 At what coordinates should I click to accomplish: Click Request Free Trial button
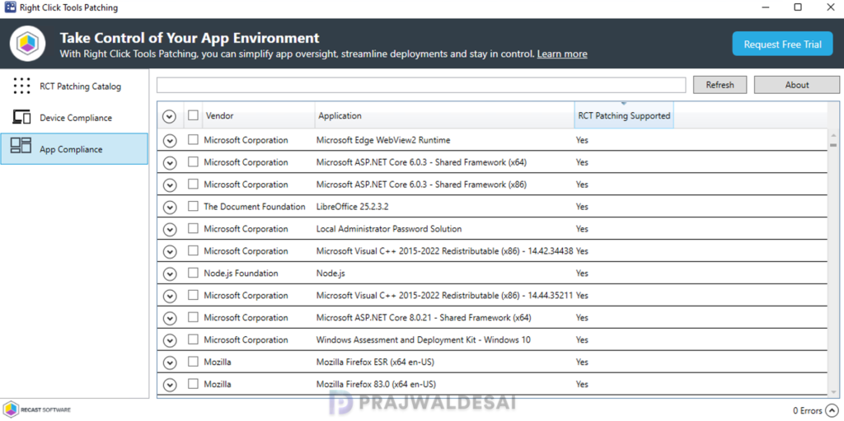783,44
